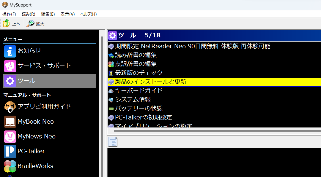Click the purple gear icon beside ツール in the sidebar

point(10,81)
